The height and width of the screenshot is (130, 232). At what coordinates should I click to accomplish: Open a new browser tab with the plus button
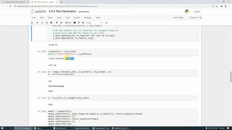61,2
